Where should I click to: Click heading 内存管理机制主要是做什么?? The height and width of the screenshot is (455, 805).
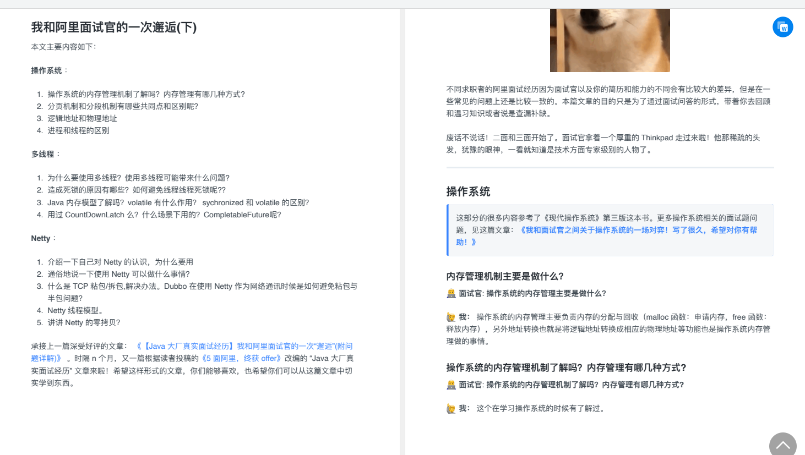(505, 276)
